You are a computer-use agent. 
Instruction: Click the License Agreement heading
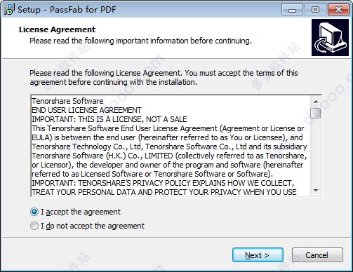point(57,29)
